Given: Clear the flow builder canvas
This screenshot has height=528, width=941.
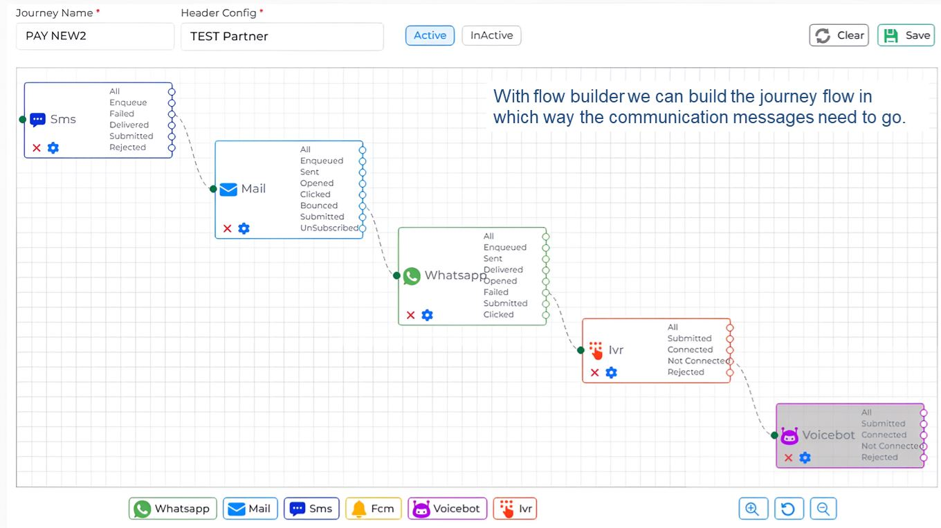Looking at the screenshot, I should click(839, 35).
